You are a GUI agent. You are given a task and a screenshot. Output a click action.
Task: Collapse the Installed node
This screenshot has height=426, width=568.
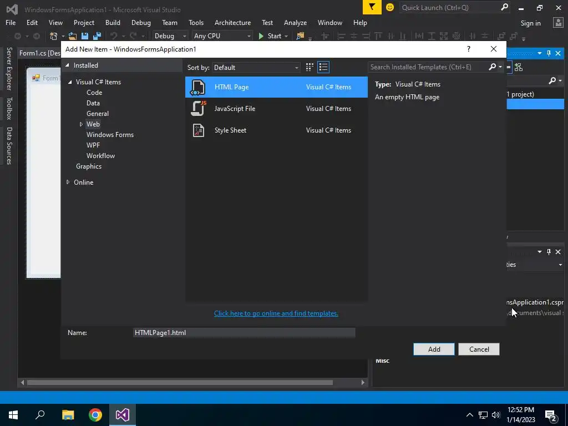pos(67,65)
